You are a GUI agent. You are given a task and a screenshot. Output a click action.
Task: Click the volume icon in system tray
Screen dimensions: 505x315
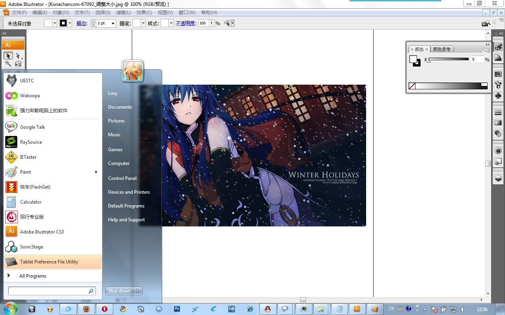pyautogui.click(x=463, y=309)
